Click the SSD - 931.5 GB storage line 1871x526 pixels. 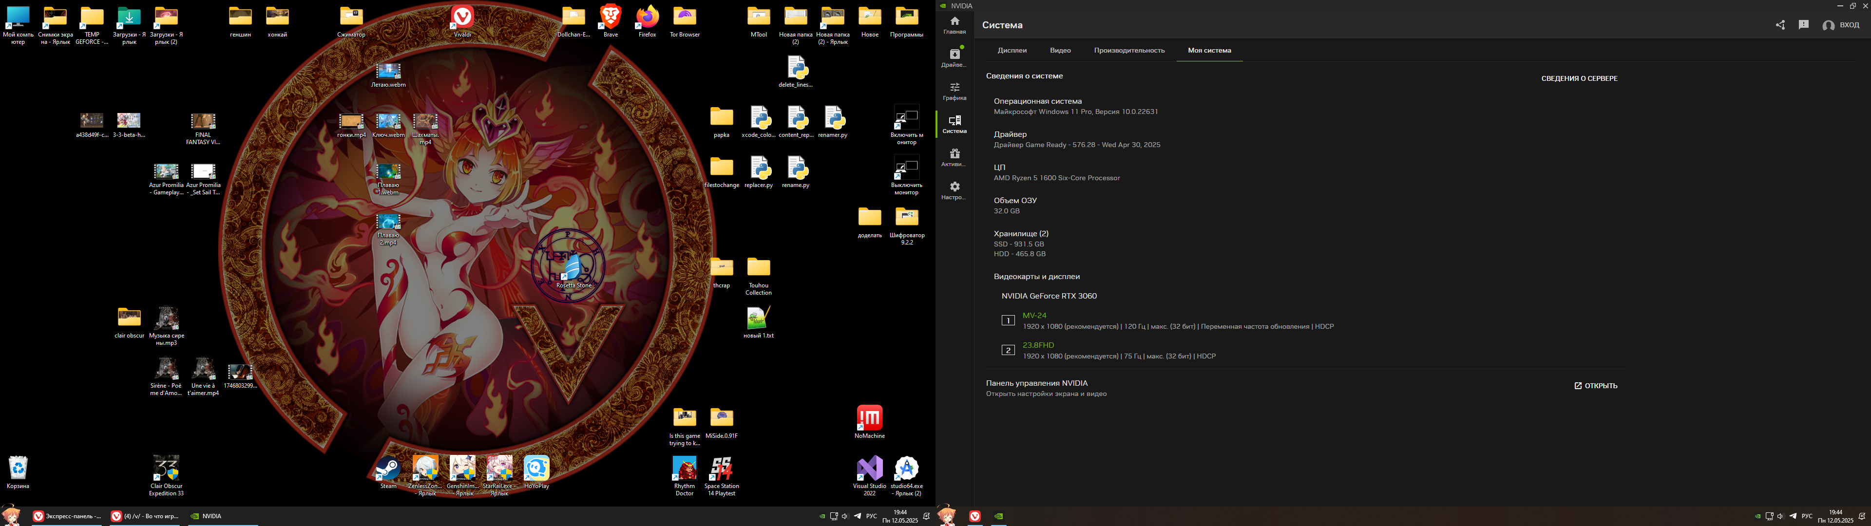pyautogui.click(x=1018, y=244)
